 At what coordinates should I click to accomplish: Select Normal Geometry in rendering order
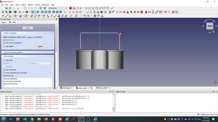10,79
